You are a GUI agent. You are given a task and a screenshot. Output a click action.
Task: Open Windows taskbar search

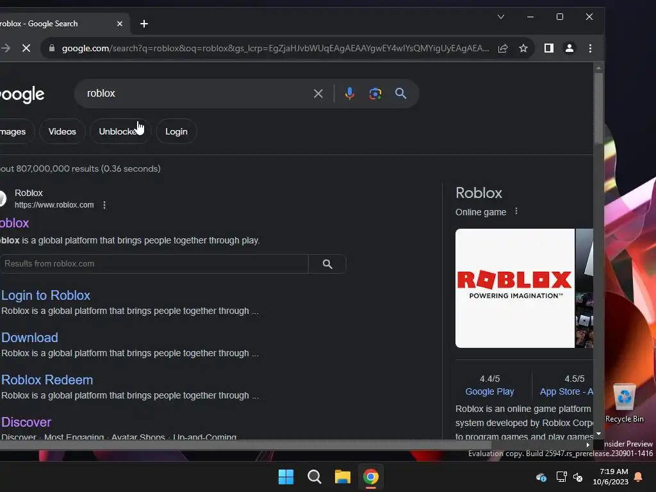(314, 477)
